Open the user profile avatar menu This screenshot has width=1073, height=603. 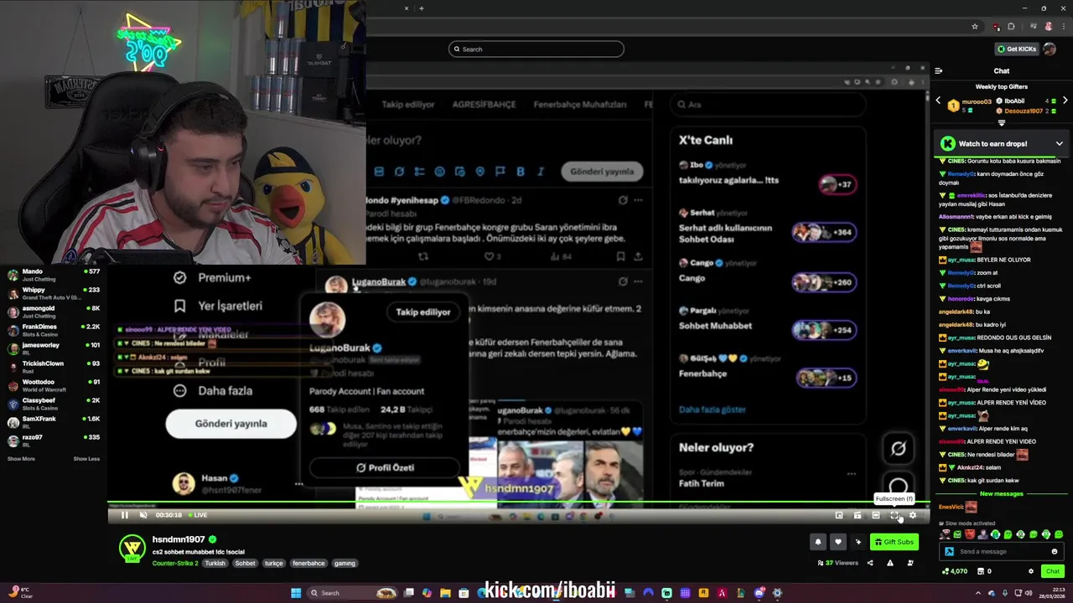pos(1050,49)
